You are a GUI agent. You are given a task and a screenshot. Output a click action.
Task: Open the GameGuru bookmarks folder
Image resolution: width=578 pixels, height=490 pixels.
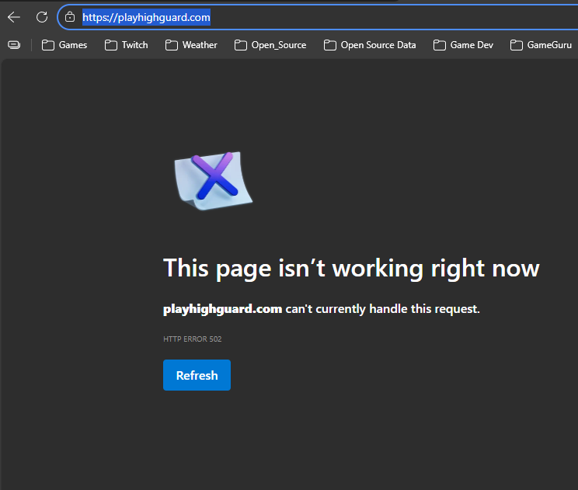click(541, 45)
